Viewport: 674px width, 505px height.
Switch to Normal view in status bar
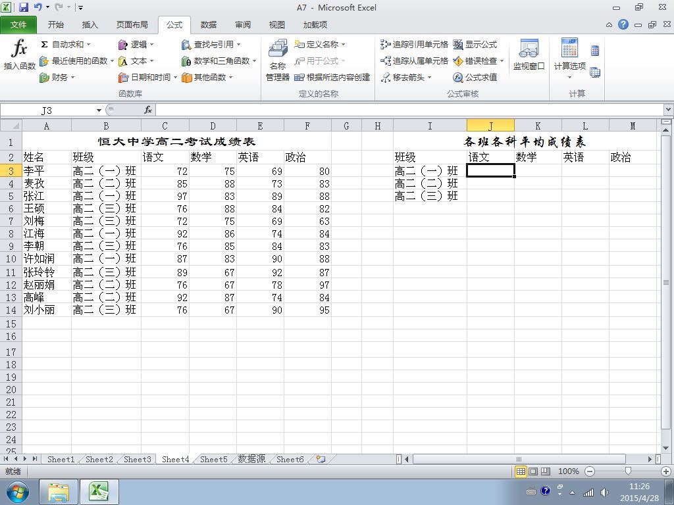pos(521,471)
